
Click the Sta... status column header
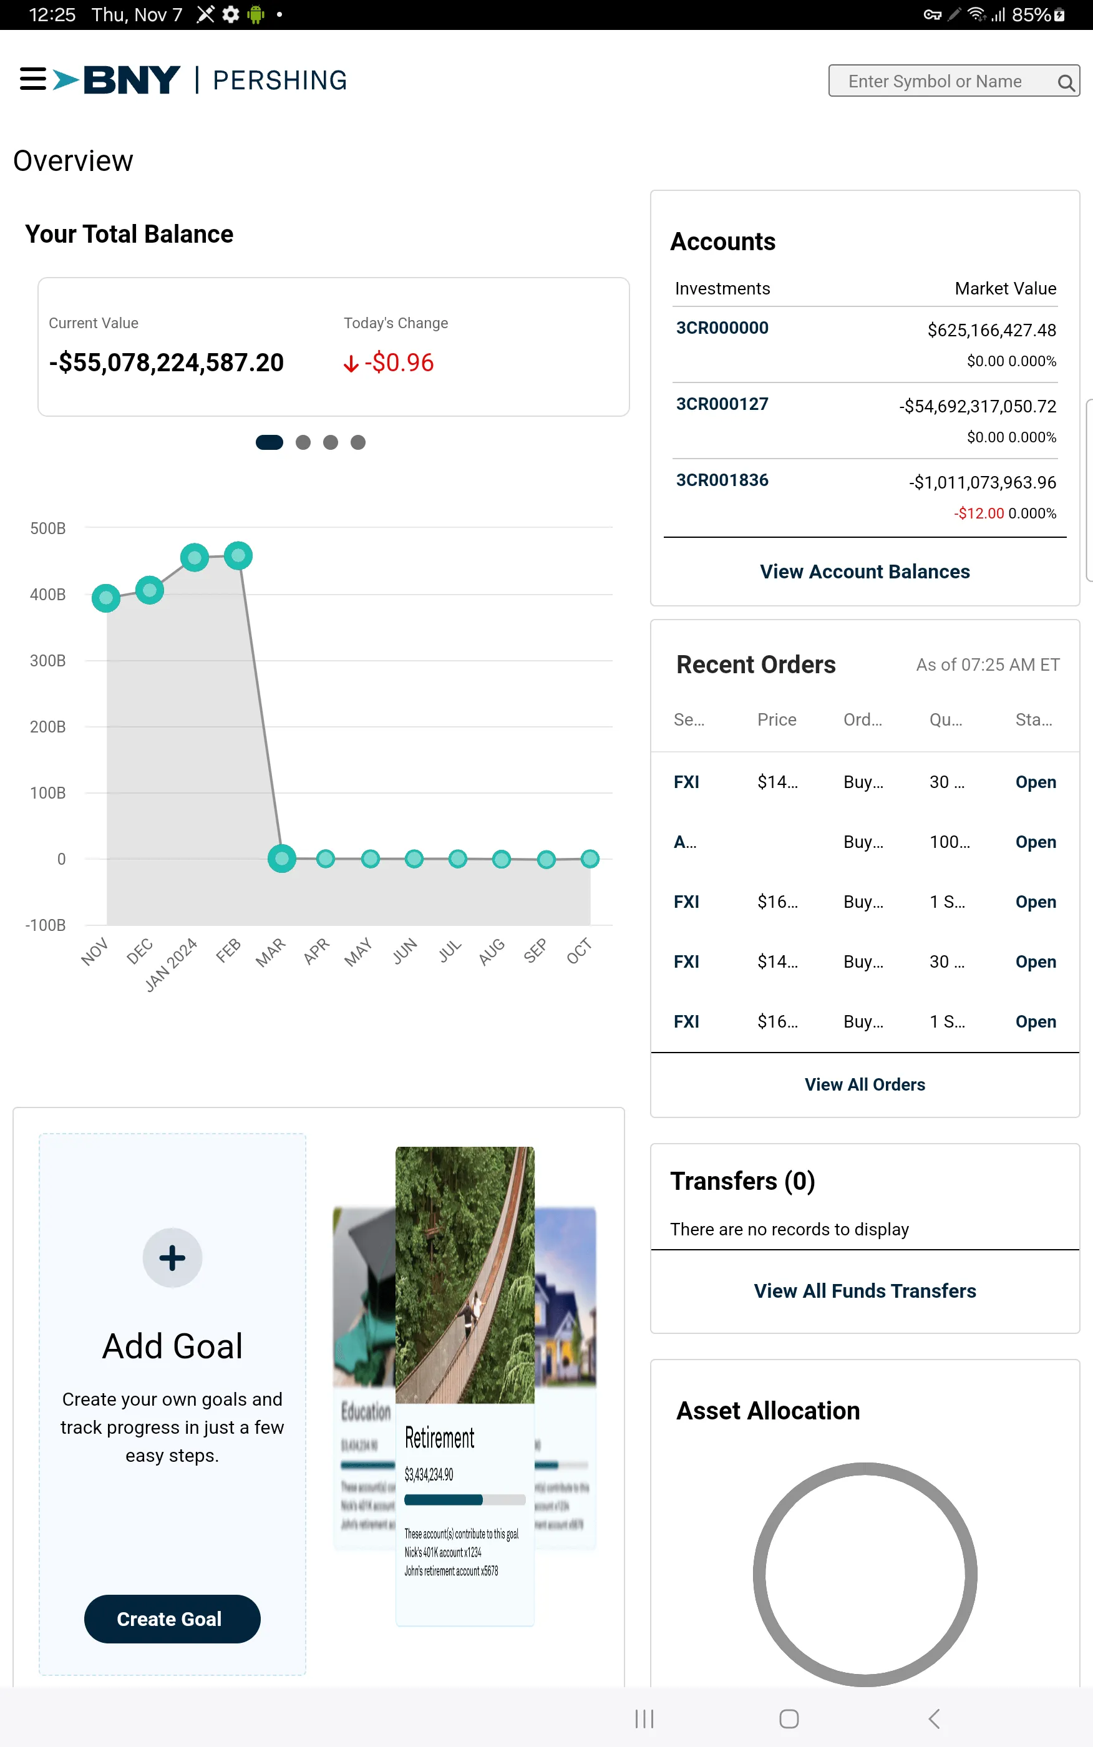pyautogui.click(x=1034, y=720)
